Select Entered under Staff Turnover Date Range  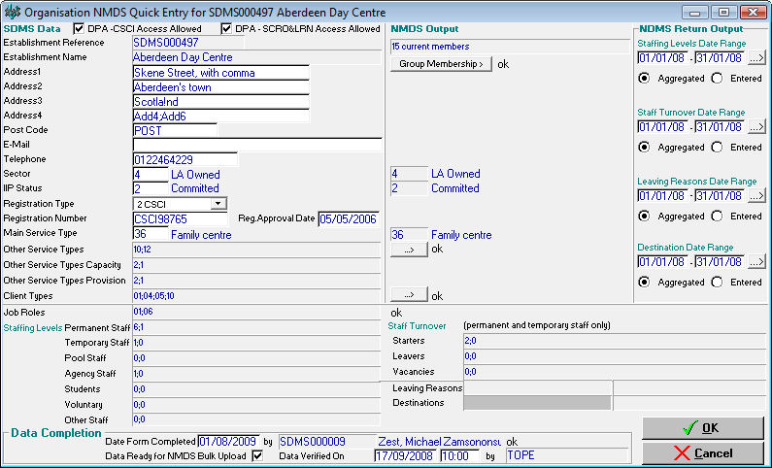(x=718, y=148)
